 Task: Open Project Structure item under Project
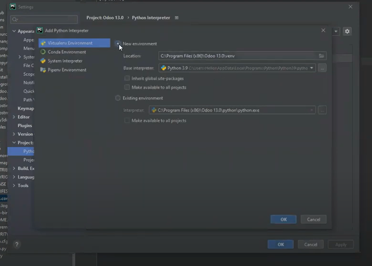29,160
